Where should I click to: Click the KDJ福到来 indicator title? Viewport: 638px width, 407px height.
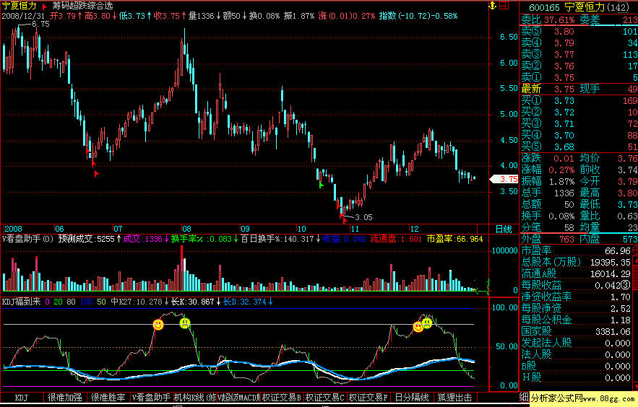click(x=22, y=302)
